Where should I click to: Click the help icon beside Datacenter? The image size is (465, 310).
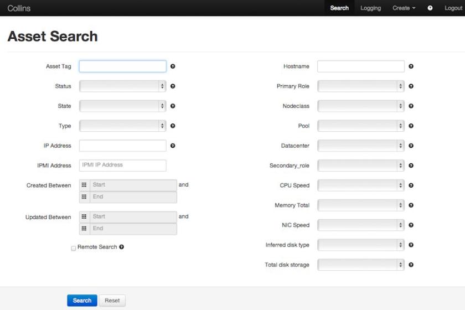point(411,146)
